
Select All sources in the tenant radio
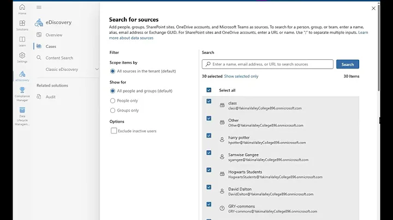click(112, 71)
